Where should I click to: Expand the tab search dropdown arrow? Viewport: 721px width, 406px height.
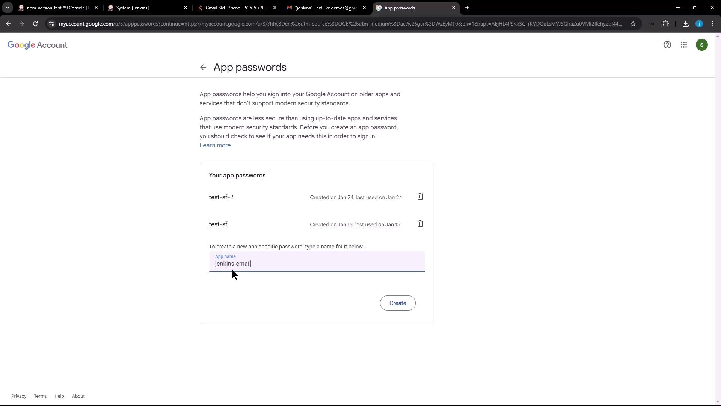click(x=7, y=8)
